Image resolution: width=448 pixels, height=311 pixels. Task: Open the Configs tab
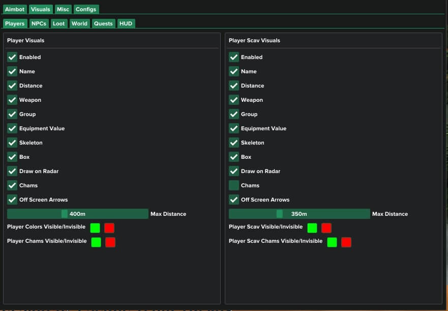(x=86, y=9)
